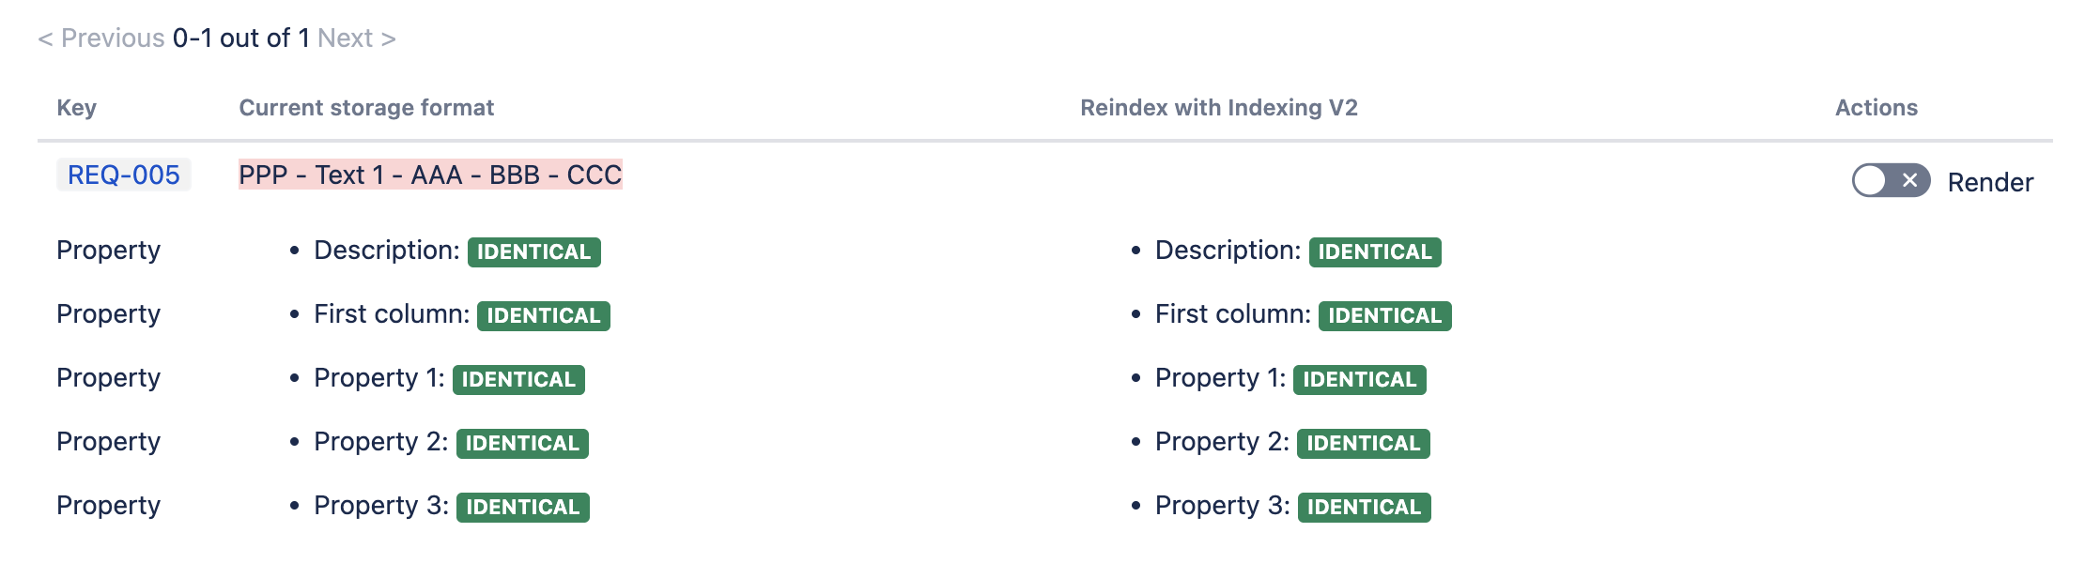Click Property 2 IDENTICAL badge in current storage

point(522,443)
